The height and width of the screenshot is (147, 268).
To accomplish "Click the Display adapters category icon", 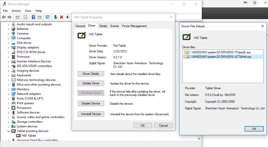I will click(13, 47).
